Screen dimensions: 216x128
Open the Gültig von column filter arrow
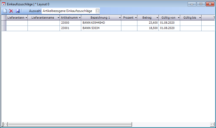178,18
